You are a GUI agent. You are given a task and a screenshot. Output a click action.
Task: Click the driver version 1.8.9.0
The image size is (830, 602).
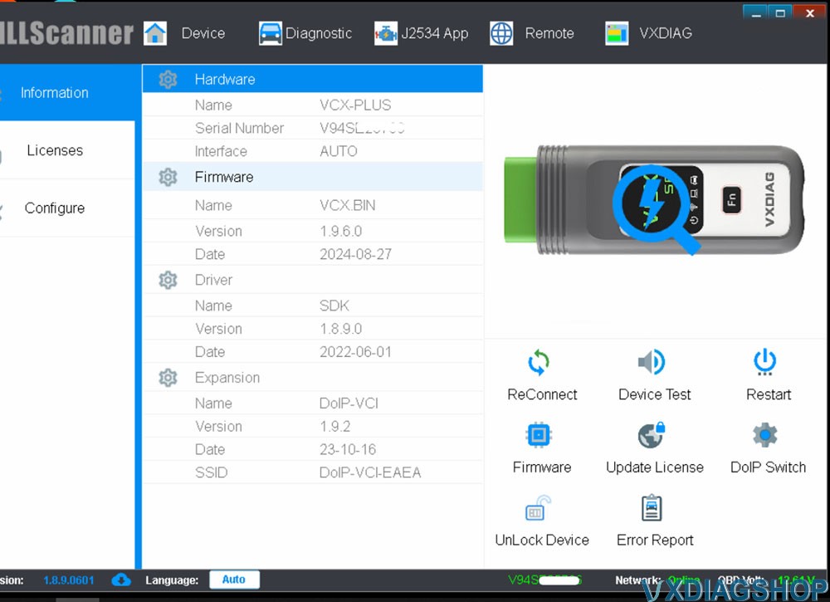[x=340, y=329]
